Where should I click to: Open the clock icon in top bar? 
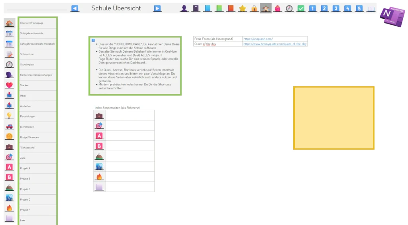pyautogui.click(x=289, y=8)
